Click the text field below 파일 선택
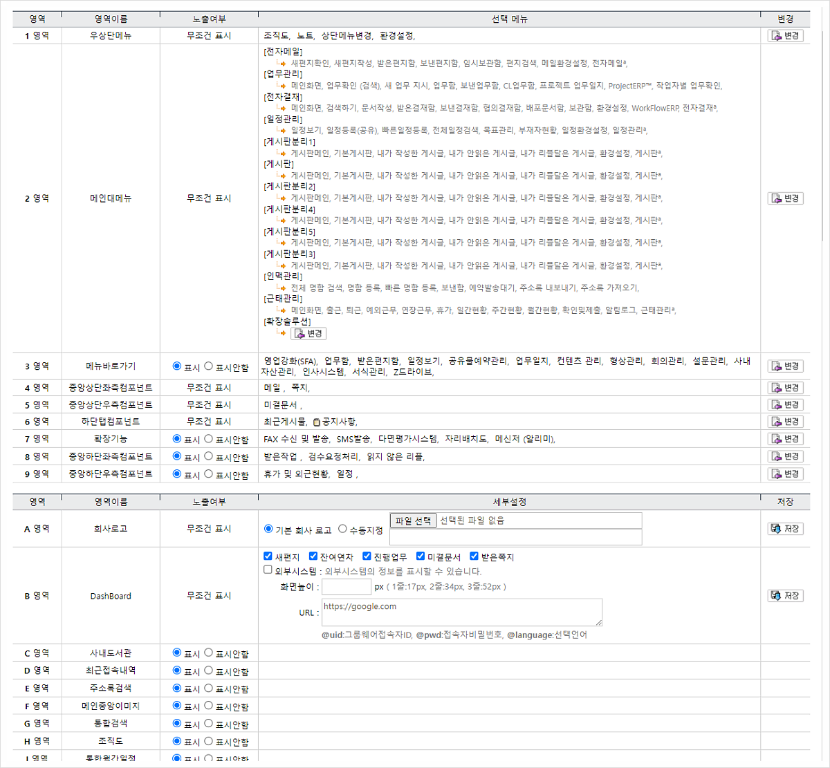The height and width of the screenshot is (768, 830). pyautogui.click(x=516, y=537)
